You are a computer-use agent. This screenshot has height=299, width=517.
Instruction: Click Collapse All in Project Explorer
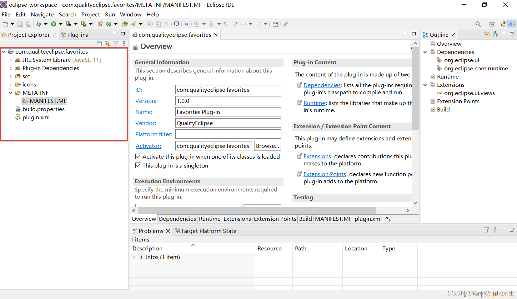(x=100, y=44)
